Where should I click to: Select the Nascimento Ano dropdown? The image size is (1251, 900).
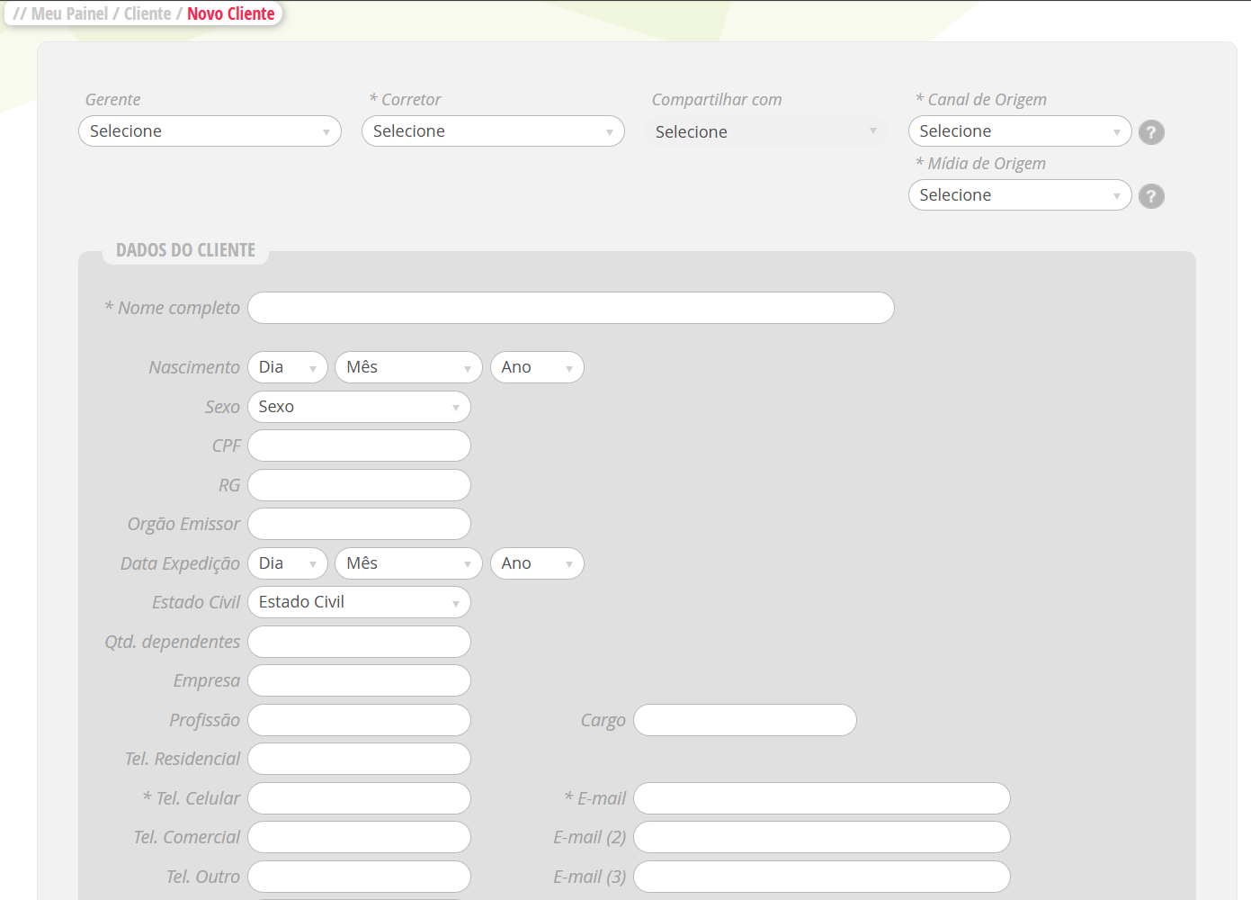(537, 367)
